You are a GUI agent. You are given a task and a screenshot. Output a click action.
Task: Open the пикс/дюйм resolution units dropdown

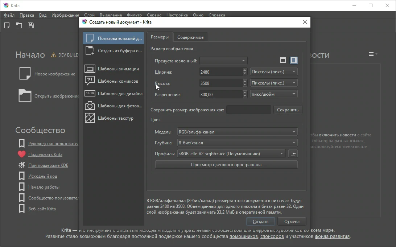coord(273,94)
